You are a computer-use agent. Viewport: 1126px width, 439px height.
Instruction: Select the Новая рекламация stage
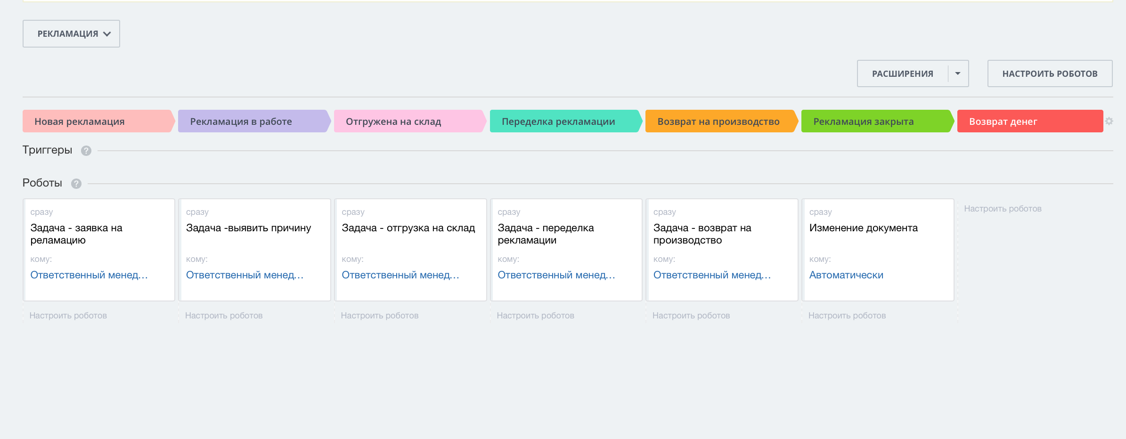[97, 122]
